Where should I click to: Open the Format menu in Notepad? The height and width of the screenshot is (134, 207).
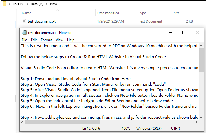pos(46,40)
